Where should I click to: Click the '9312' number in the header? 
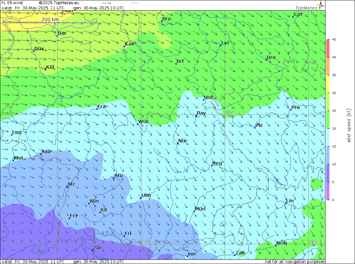(x=135, y=3)
